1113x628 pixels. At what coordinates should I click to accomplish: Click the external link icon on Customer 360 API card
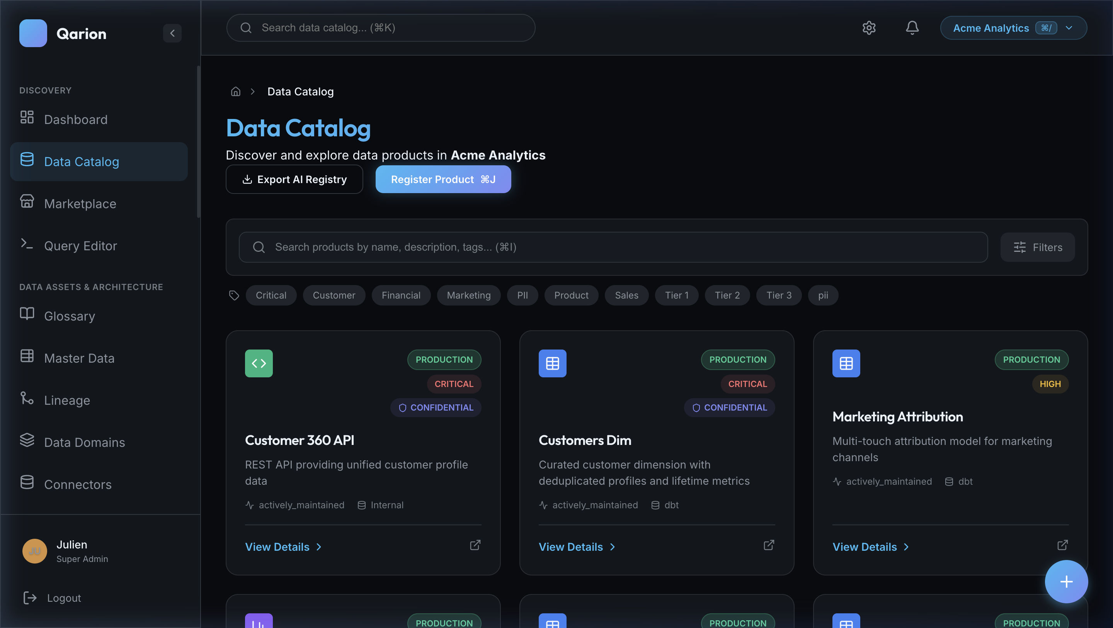coord(475,545)
